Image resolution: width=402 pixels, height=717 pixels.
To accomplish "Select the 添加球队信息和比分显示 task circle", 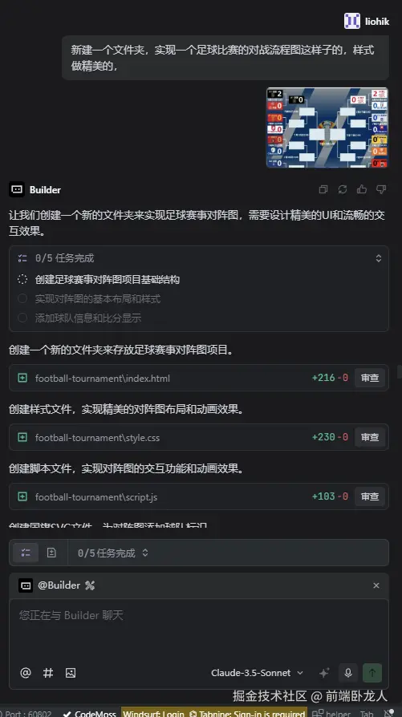I will click(22, 318).
